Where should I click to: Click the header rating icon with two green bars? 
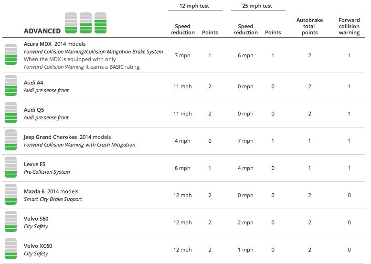coord(71,23)
